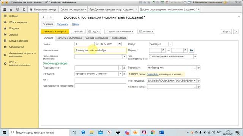Click Записать и закрыть button
243x136 pixels.
coord(55,32)
